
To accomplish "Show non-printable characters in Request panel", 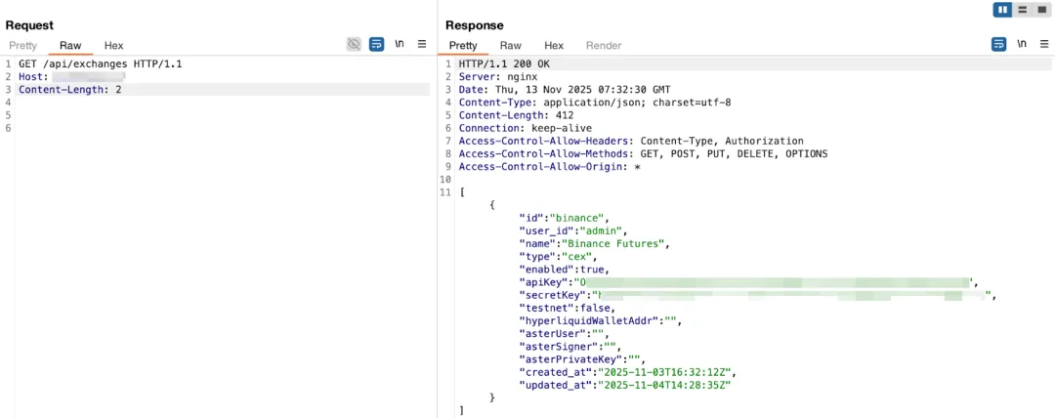I will 400,44.
